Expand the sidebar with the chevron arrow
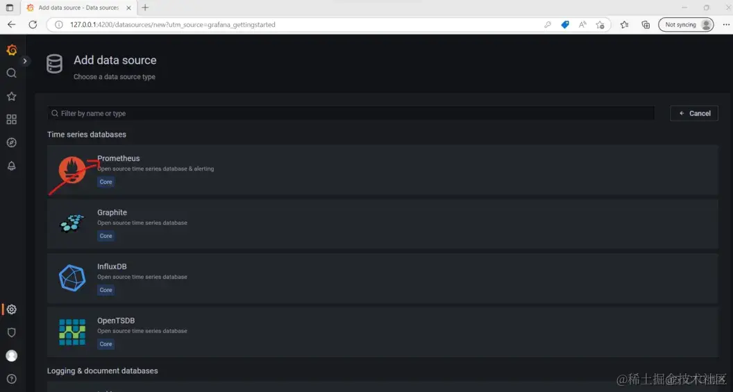Image resolution: width=733 pixels, height=392 pixels. pyautogui.click(x=25, y=61)
